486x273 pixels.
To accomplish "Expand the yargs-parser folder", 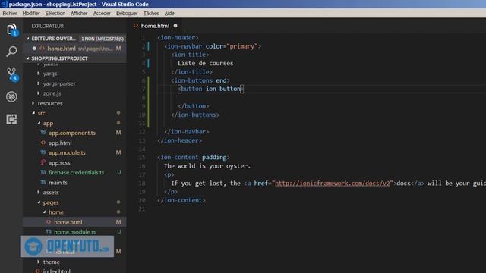I will pyautogui.click(x=39, y=83).
